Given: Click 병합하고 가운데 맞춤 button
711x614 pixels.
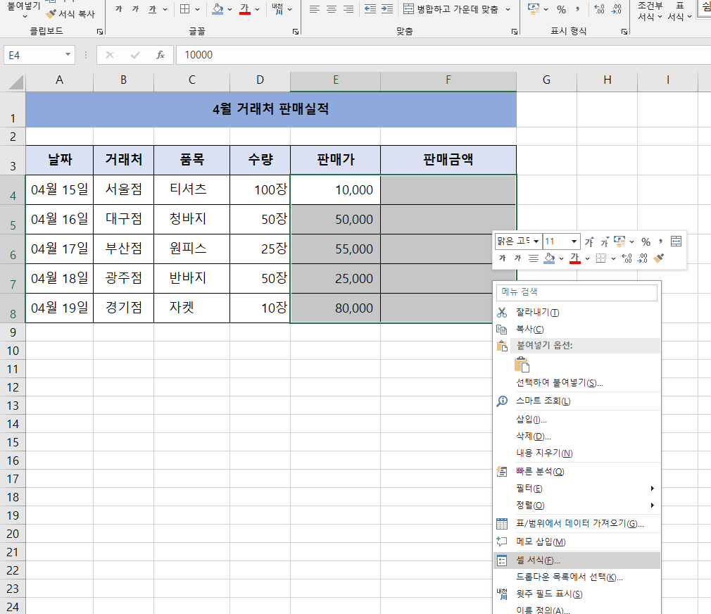Looking at the screenshot, I should (x=451, y=9).
